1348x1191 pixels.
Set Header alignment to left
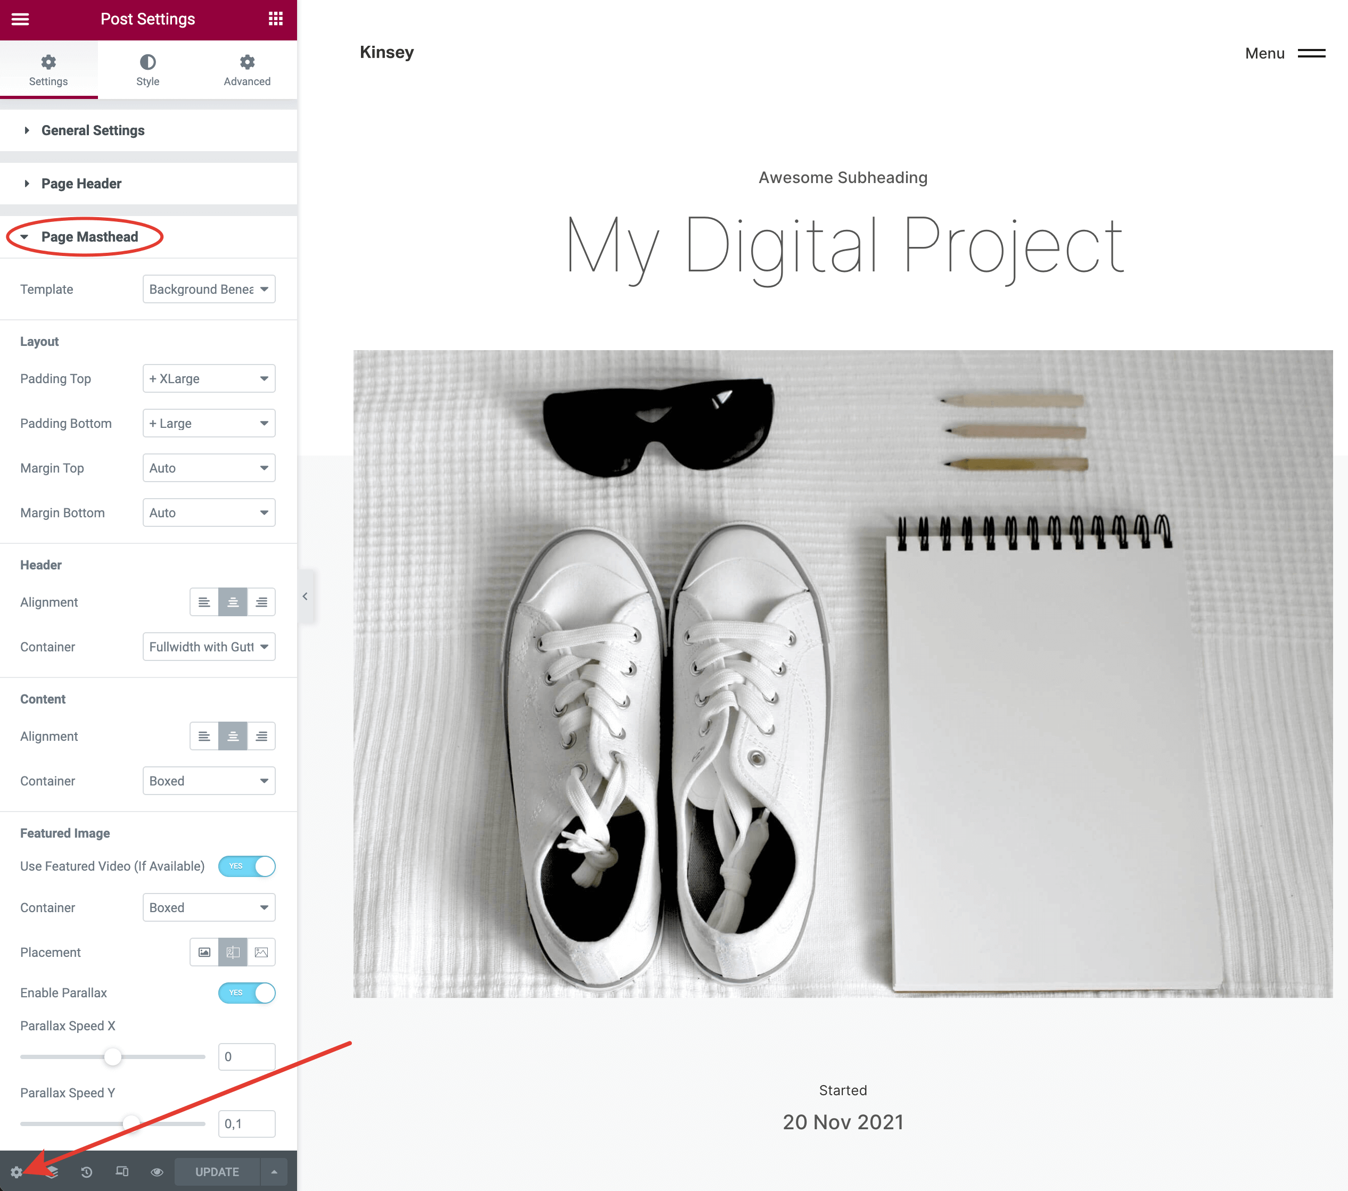pyautogui.click(x=204, y=602)
